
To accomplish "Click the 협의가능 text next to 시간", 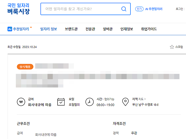I will coord(109,99).
